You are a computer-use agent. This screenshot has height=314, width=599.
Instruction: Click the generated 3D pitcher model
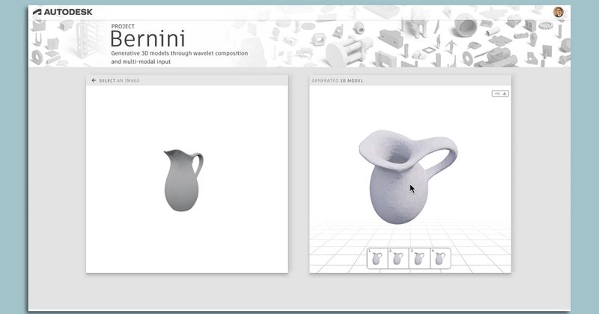click(x=407, y=177)
